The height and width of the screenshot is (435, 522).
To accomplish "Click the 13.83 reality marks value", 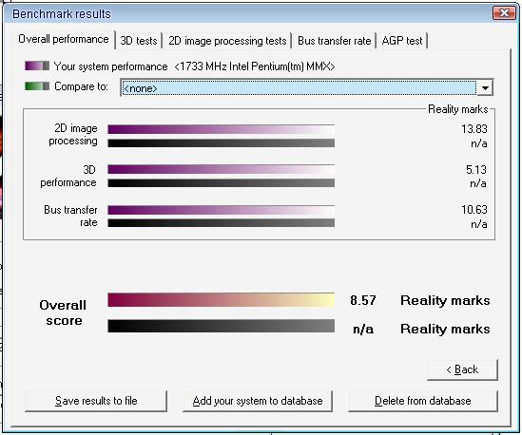I will pyautogui.click(x=474, y=129).
